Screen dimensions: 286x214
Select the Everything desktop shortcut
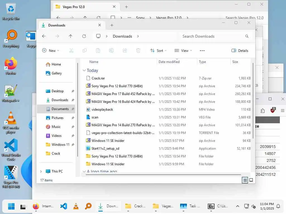11,39
